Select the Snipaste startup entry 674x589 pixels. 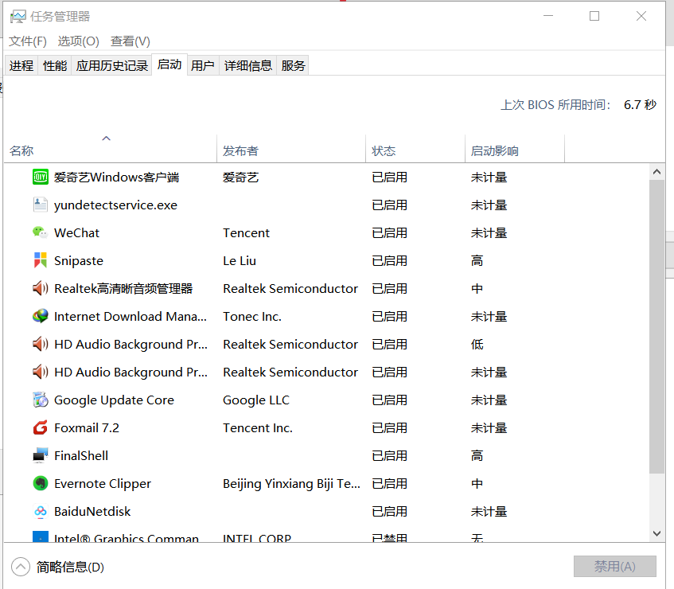79,261
